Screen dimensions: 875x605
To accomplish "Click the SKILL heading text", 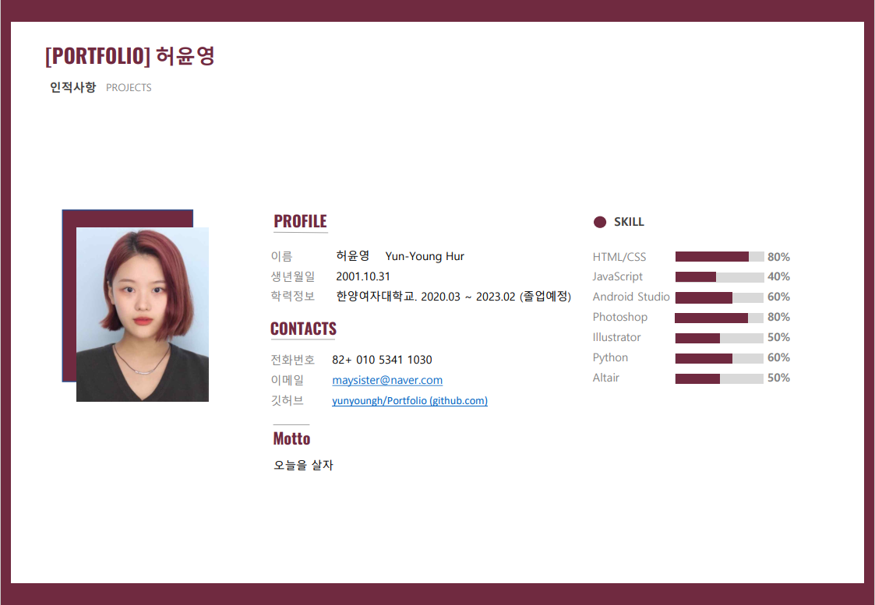I will (x=629, y=222).
